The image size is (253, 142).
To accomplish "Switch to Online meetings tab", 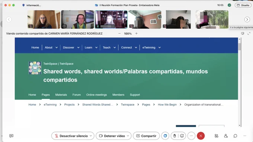I will coord(96,95).
